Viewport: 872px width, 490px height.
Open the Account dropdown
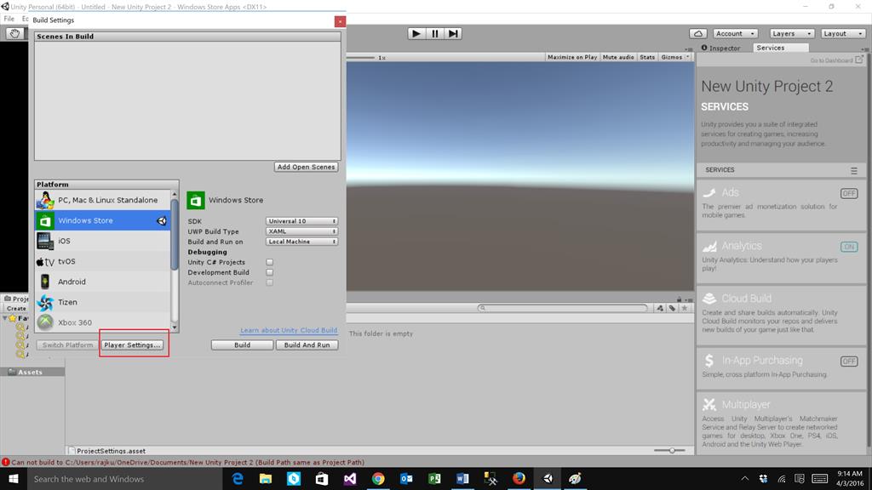click(x=735, y=33)
